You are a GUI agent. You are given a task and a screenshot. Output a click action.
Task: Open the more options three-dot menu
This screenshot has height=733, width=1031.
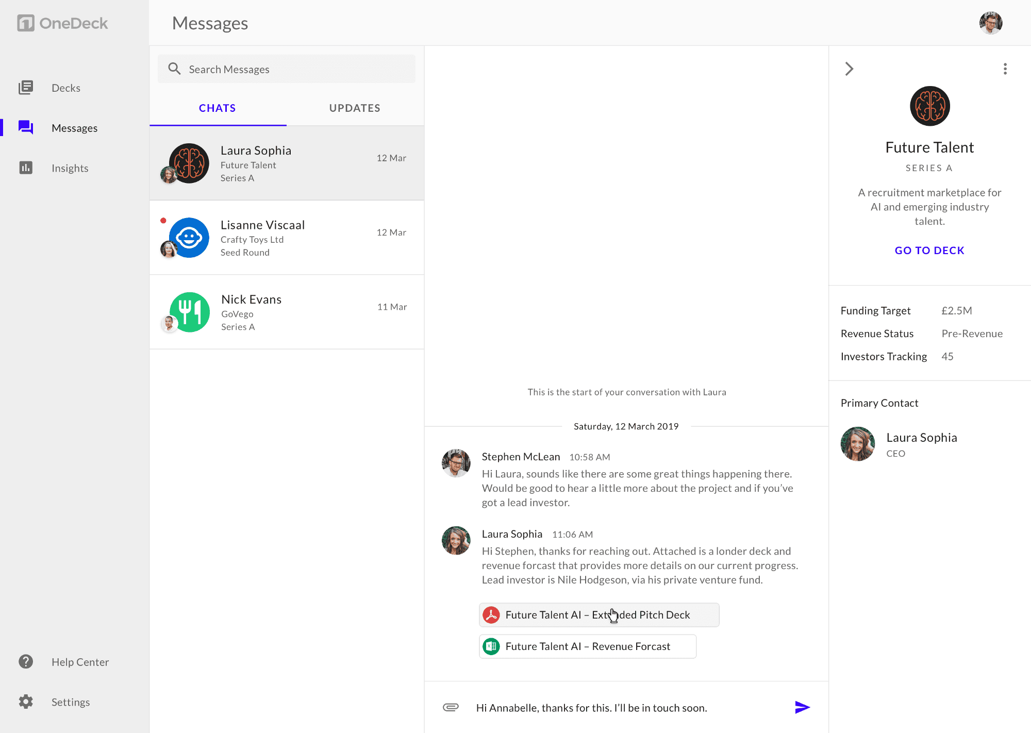[1005, 69]
